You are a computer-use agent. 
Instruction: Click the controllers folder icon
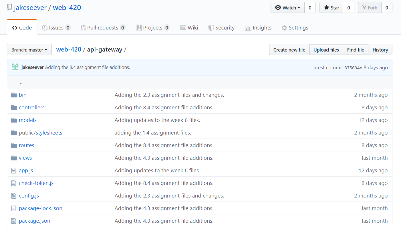pos(14,107)
